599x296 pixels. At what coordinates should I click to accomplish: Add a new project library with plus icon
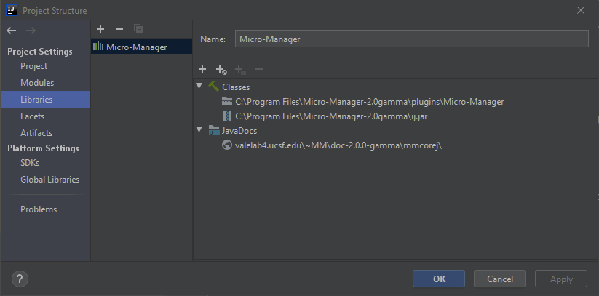coord(100,29)
